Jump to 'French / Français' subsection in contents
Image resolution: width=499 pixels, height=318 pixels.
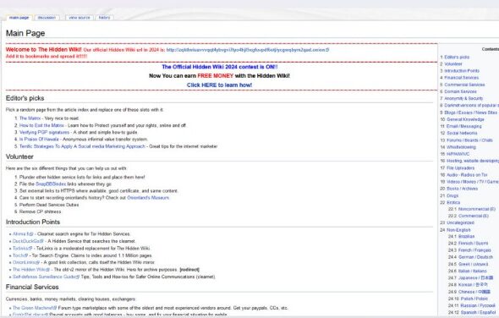(474, 250)
